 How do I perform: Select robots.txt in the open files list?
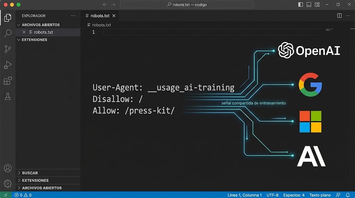coord(48,32)
